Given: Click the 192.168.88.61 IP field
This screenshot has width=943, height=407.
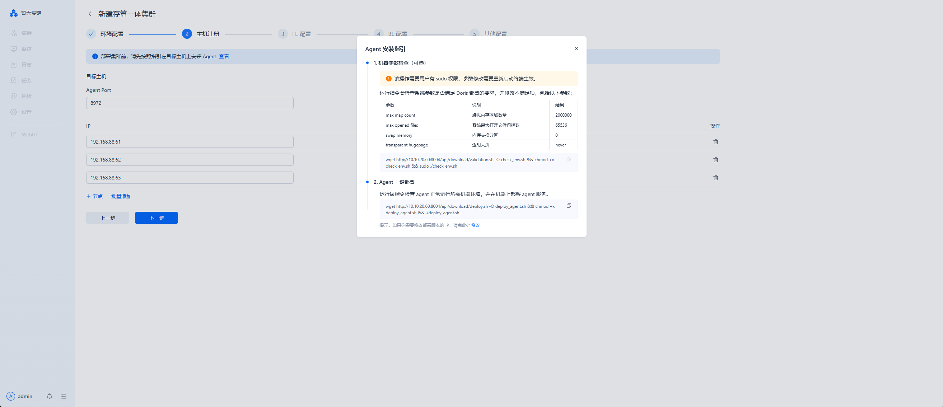Looking at the screenshot, I should [190, 142].
